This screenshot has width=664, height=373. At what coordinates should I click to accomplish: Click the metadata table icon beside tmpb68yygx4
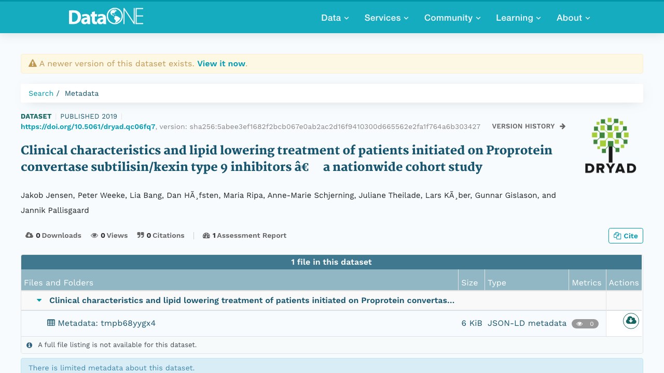click(x=51, y=322)
